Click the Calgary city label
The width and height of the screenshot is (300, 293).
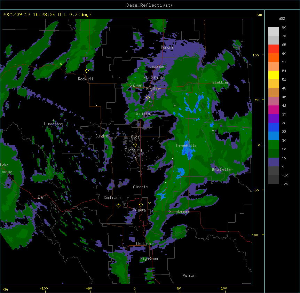[x=139, y=210]
